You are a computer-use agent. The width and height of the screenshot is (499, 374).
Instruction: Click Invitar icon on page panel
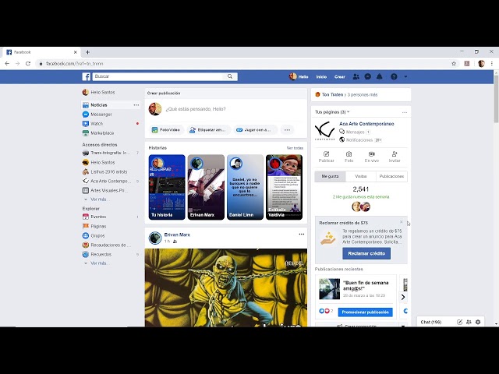395,157
